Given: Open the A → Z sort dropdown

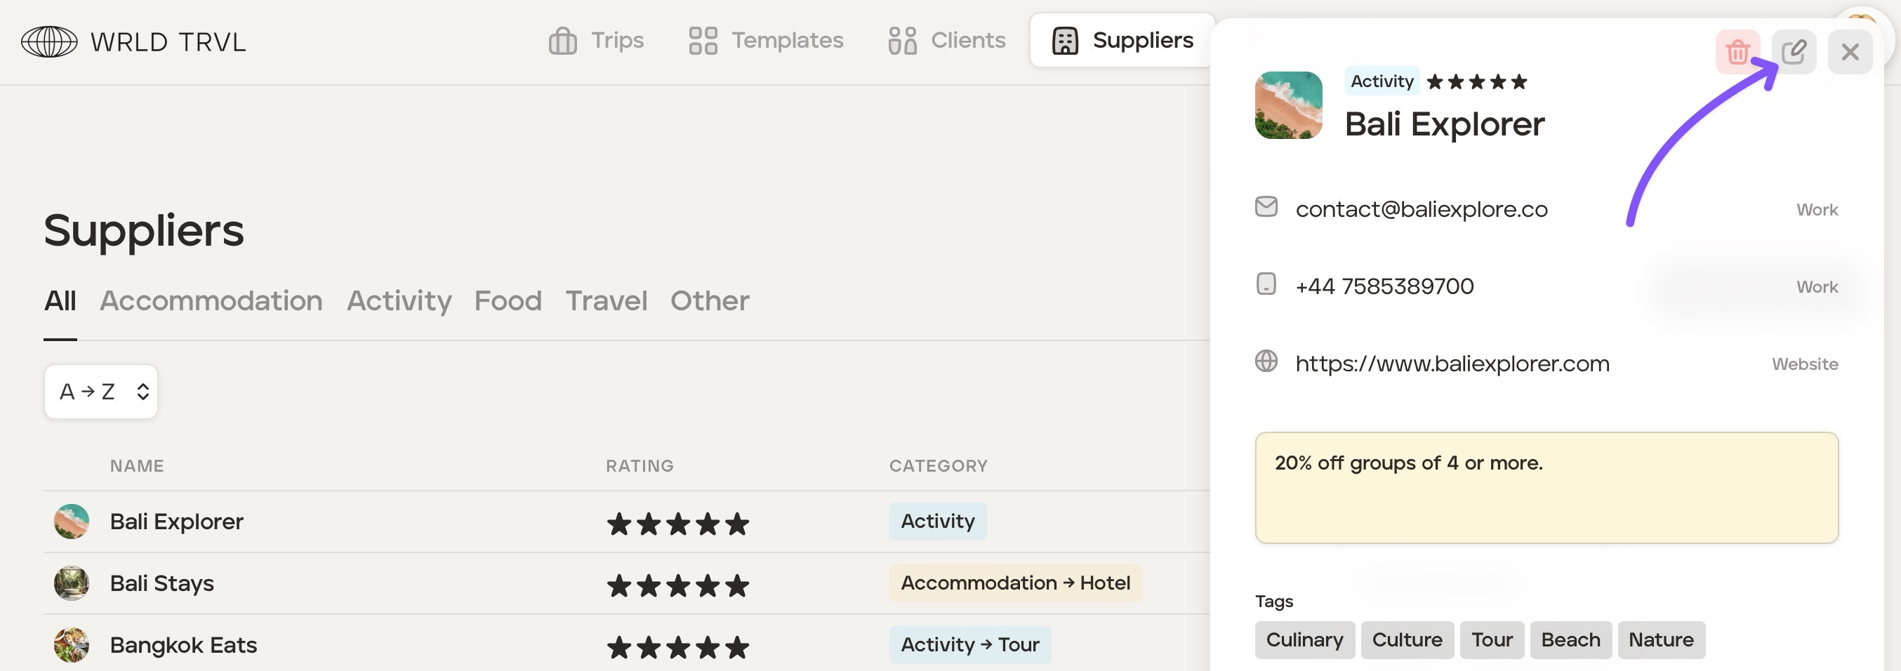Looking at the screenshot, I should coord(101,391).
